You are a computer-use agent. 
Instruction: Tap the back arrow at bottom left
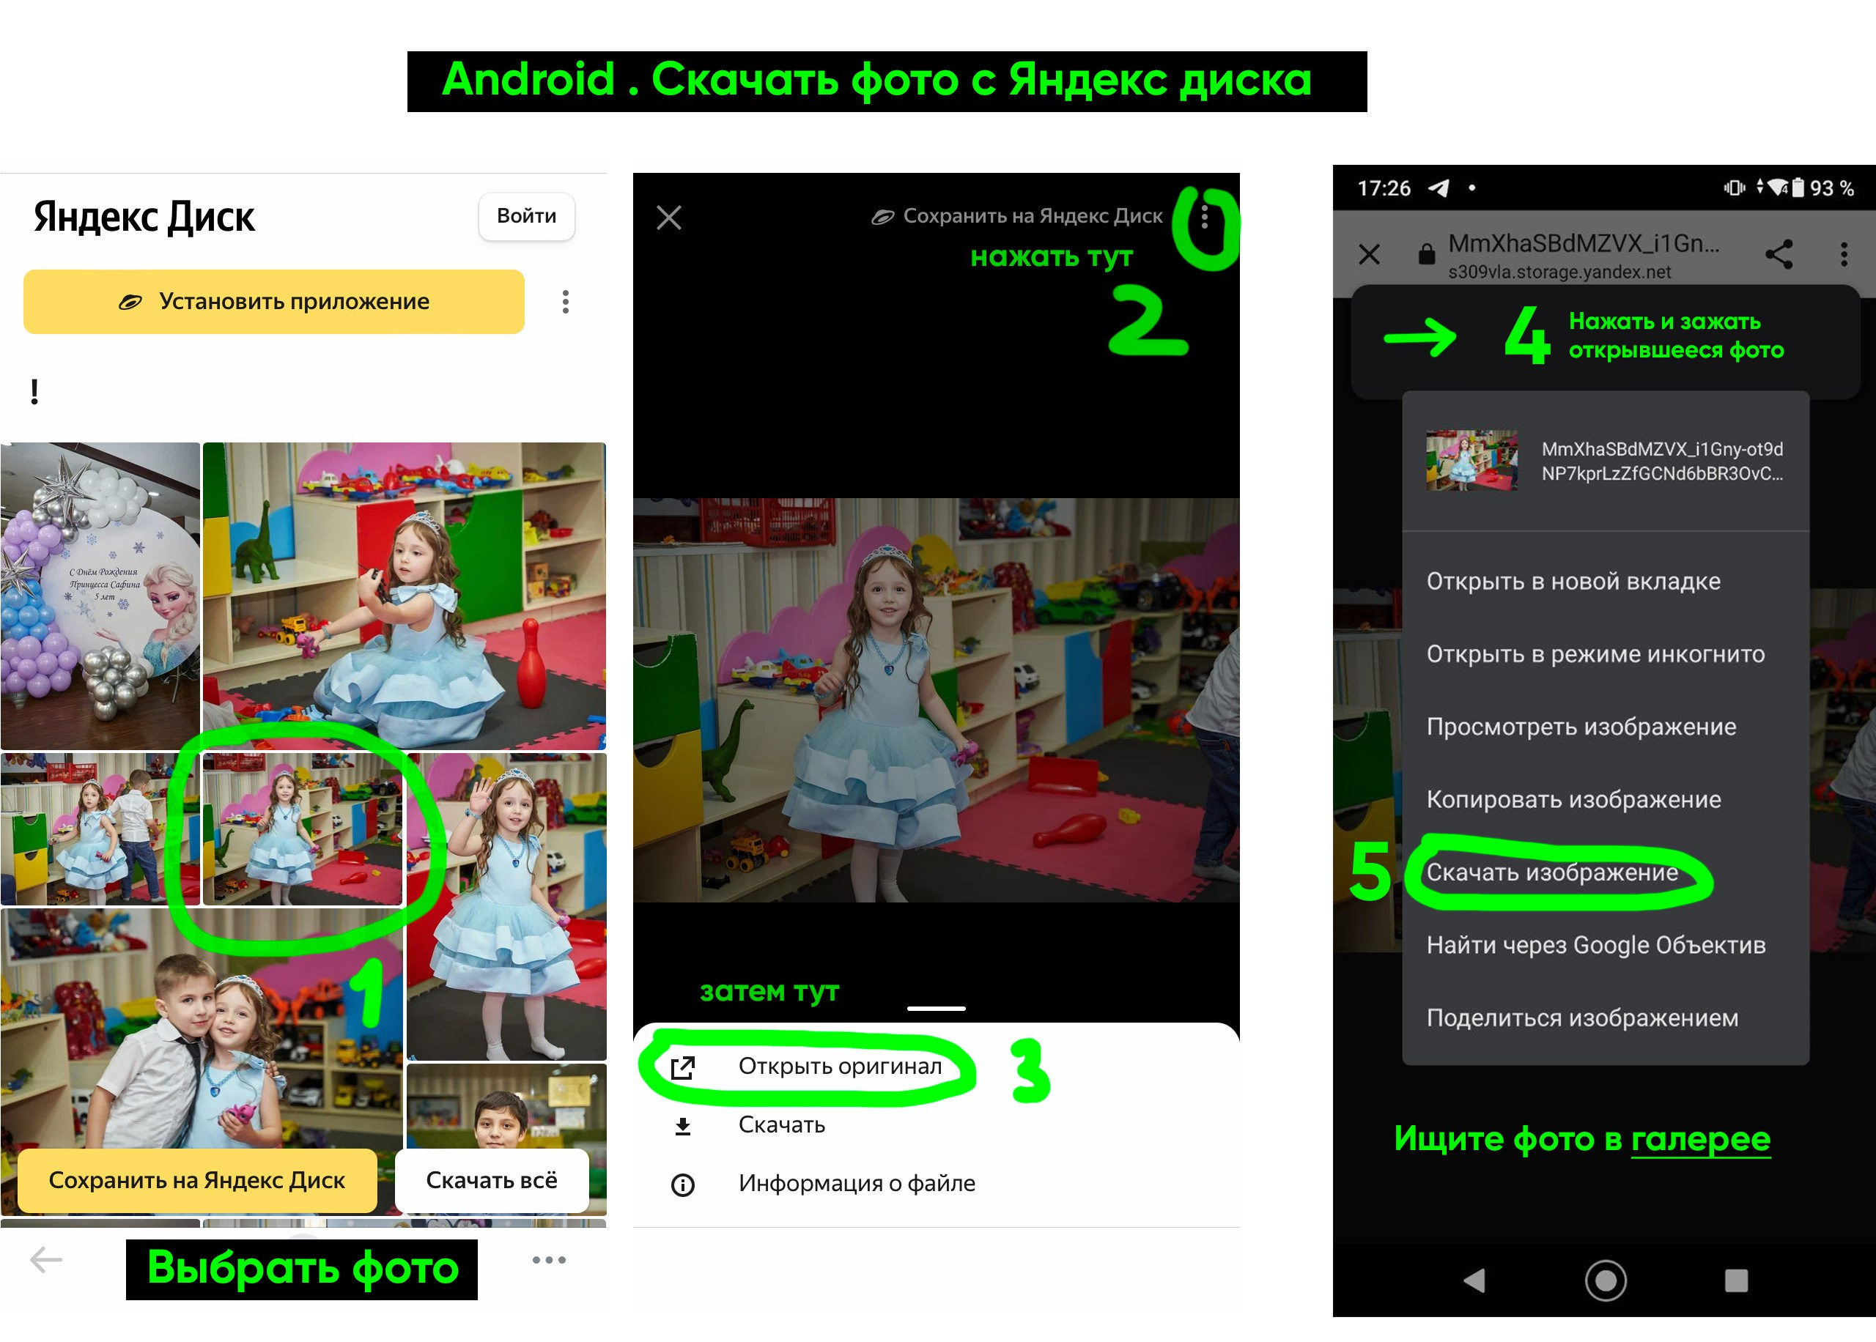coord(46,1259)
